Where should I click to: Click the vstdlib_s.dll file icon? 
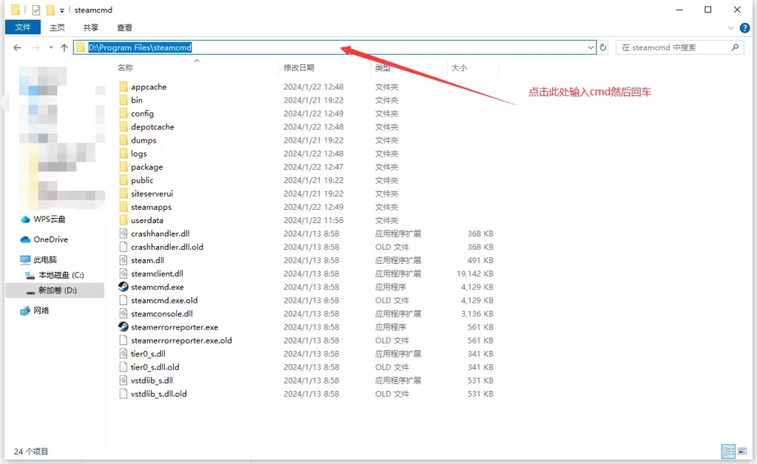(123, 381)
